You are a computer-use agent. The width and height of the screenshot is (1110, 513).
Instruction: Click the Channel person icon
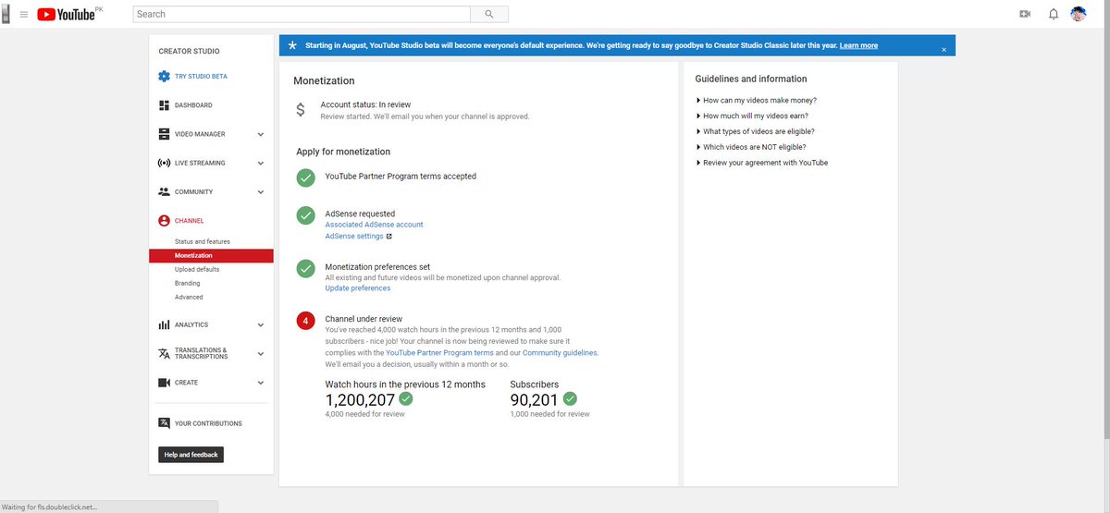tap(164, 221)
